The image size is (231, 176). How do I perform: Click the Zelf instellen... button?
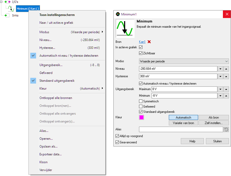pyautogui.click(x=214, y=123)
